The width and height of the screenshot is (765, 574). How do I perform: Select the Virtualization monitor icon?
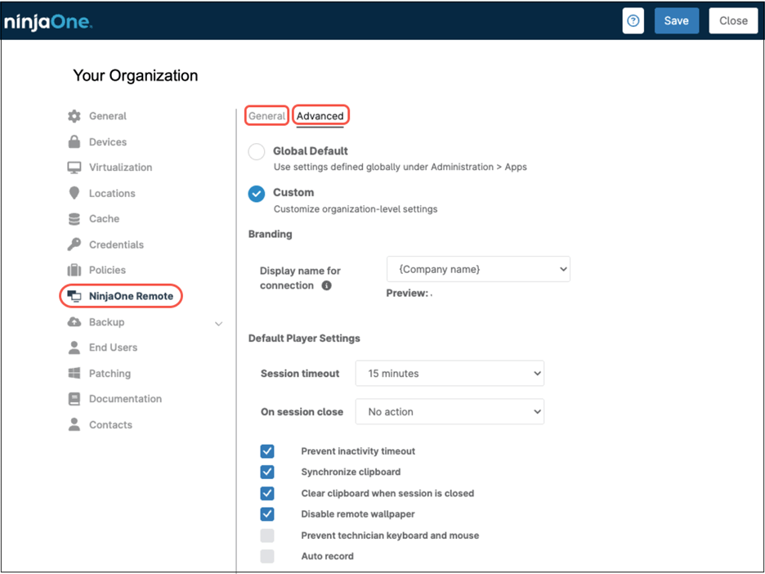coord(75,167)
